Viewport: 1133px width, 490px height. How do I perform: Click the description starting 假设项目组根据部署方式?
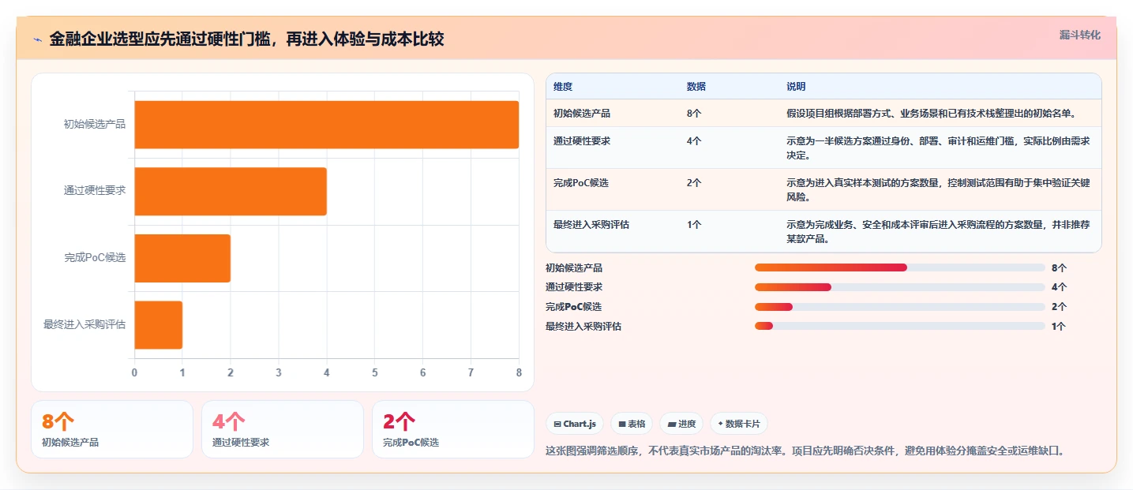pyautogui.click(x=931, y=113)
